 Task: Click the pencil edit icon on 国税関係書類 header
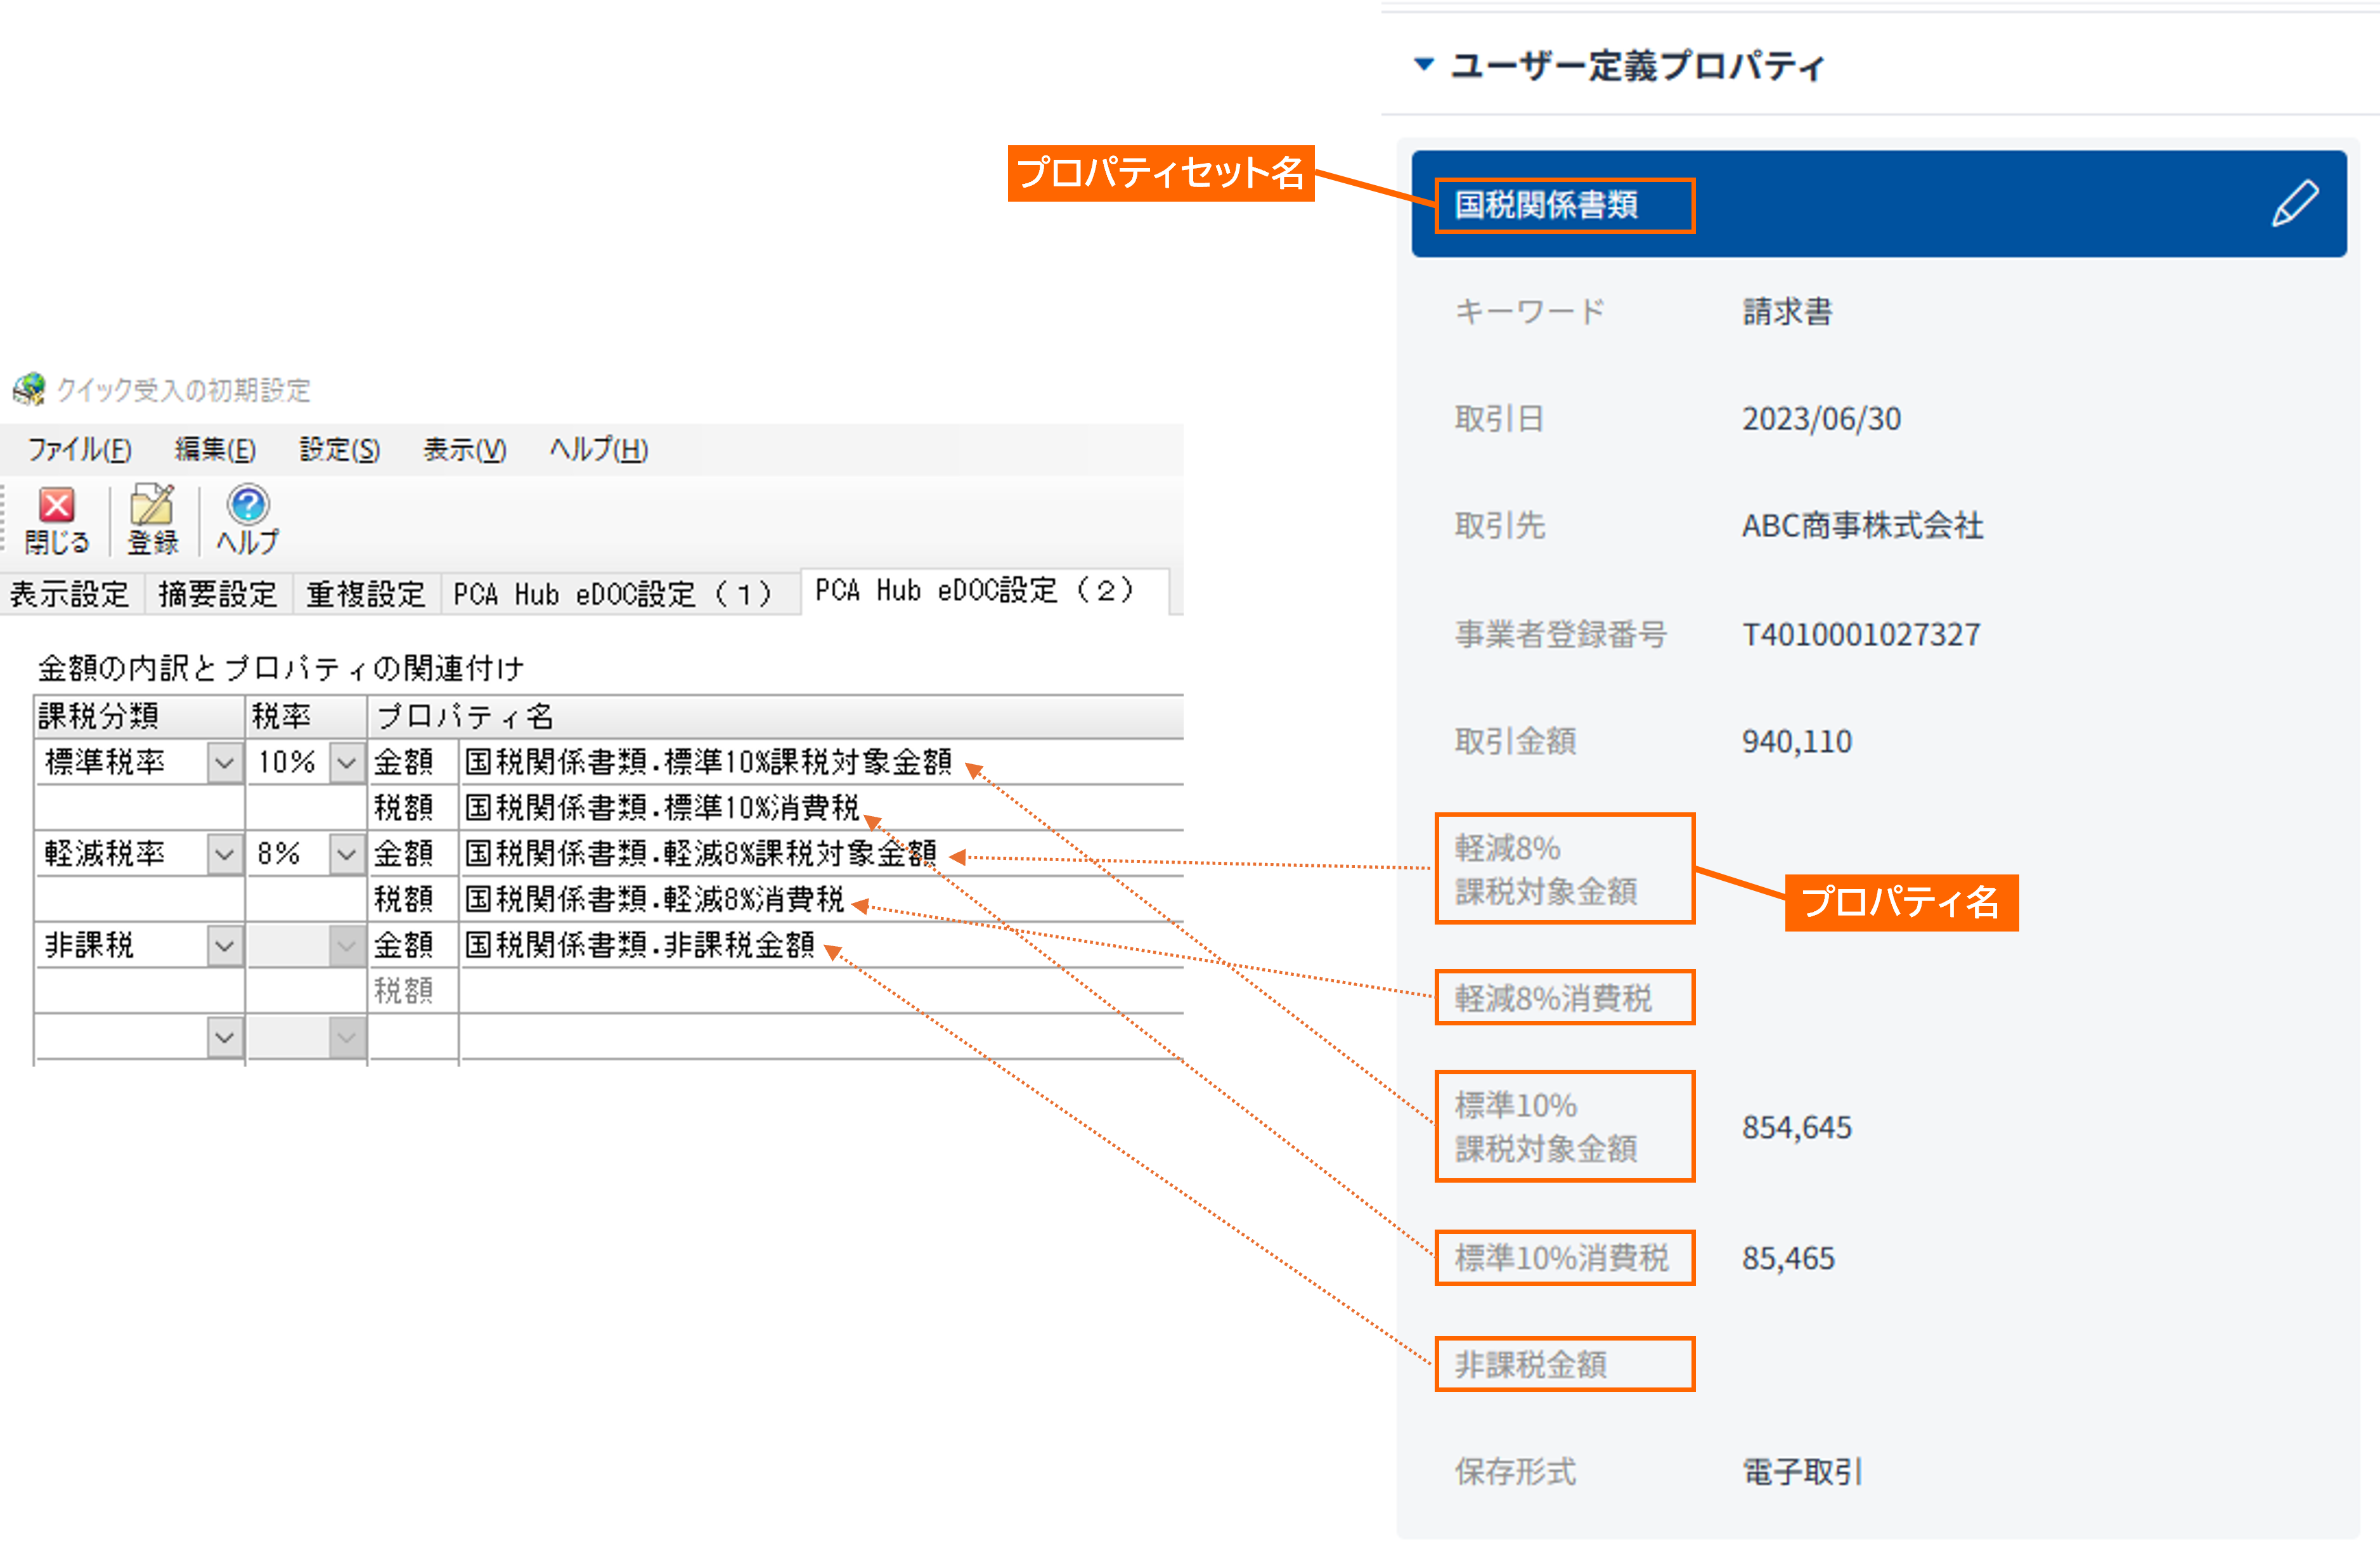pos(2294,204)
